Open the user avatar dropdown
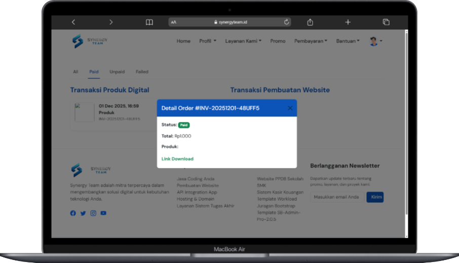Viewport: 459px width, 263px height. [x=375, y=41]
